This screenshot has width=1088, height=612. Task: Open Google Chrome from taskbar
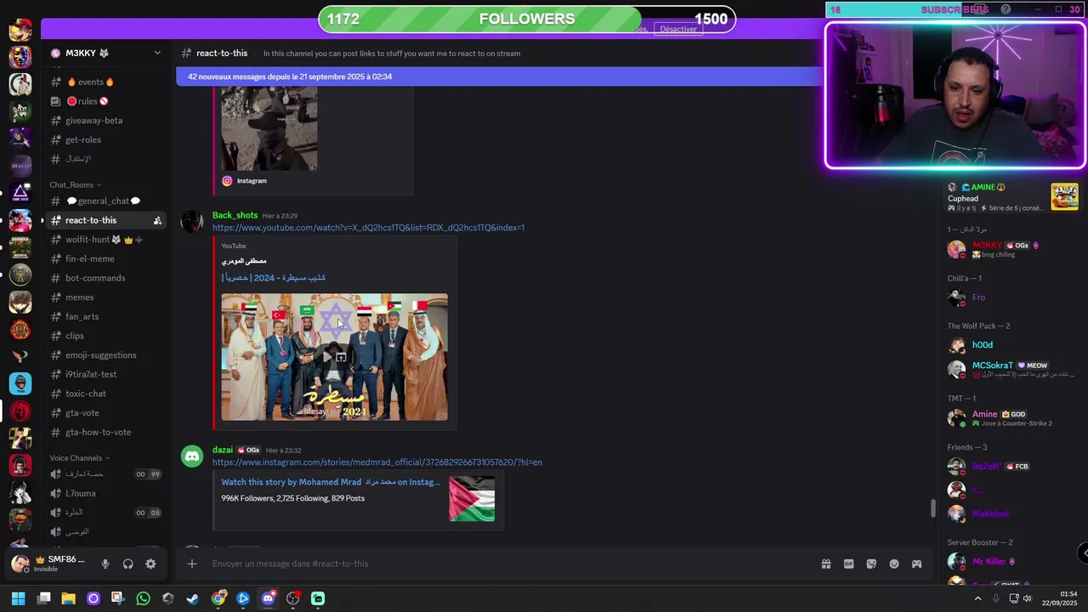[x=218, y=598]
